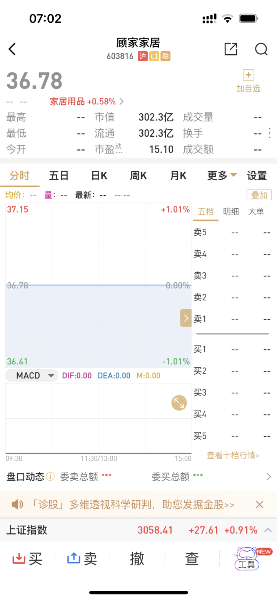Screen dimensions: 277x600
Task: Open the share icon
Action: click(x=230, y=49)
